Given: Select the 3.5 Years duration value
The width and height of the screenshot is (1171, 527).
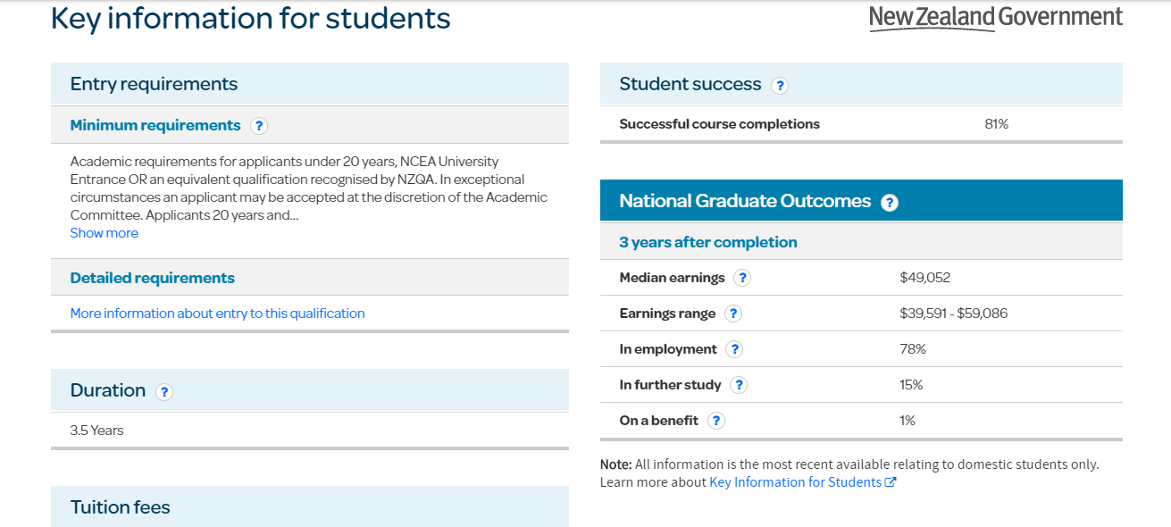Looking at the screenshot, I should coord(97,431).
